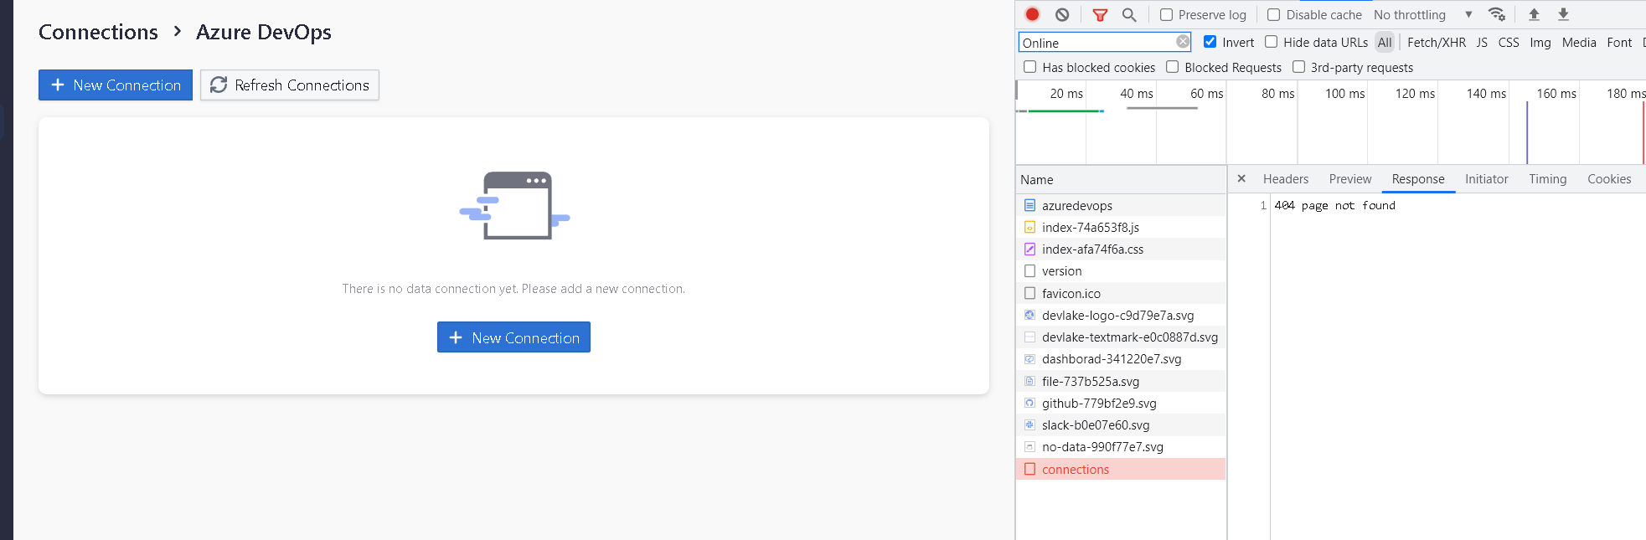The width and height of the screenshot is (1646, 540).
Task: Clear the Online filter text
Action: point(1182,42)
